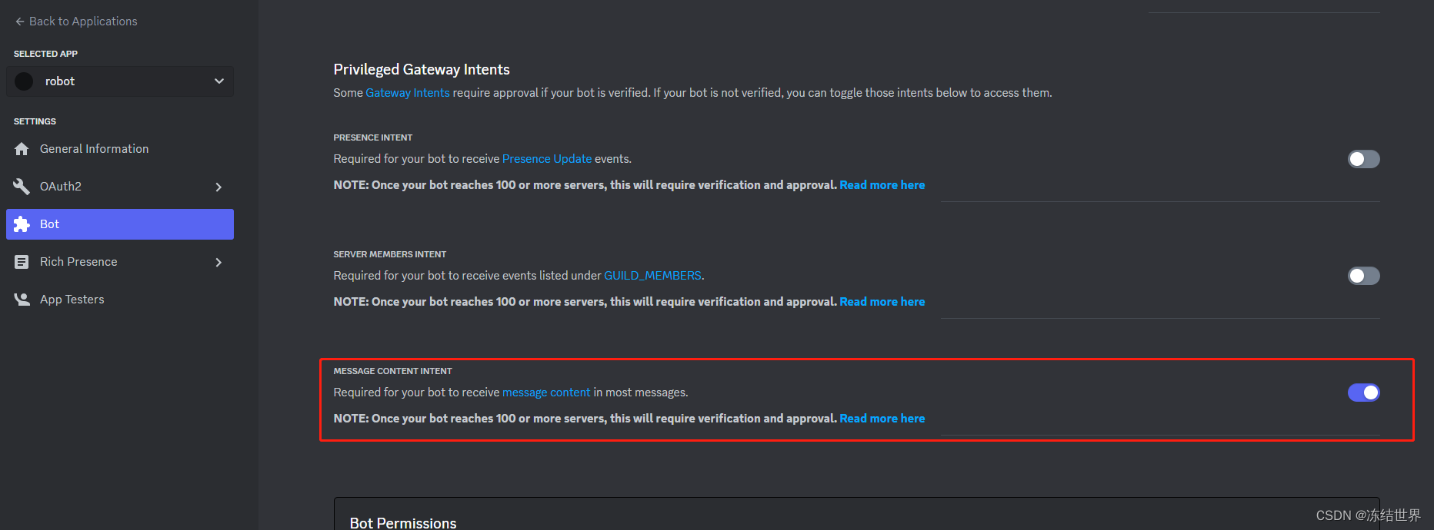Disable the Message Content Intent toggle

coord(1363,393)
